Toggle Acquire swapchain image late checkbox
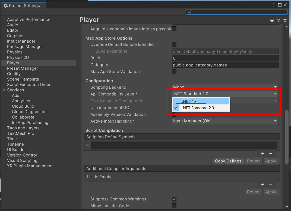This screenshot has width=291, height=211. coord(174,29)
